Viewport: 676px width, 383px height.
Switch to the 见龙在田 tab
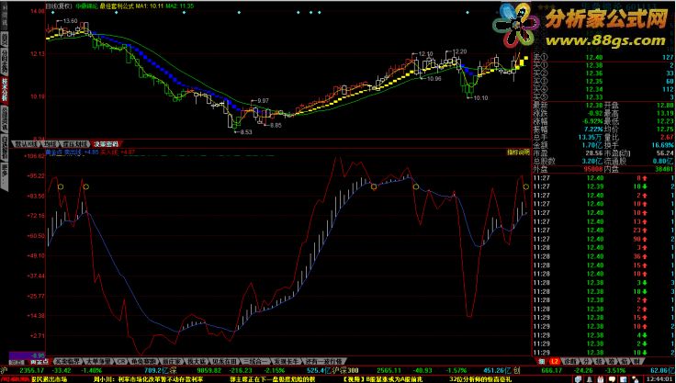click(225, 362)
